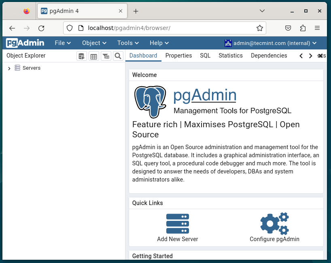Viewport: 331px width, 263px height.
Task: Click the Search Objects magnifier icon
Action: click(118, 56)
